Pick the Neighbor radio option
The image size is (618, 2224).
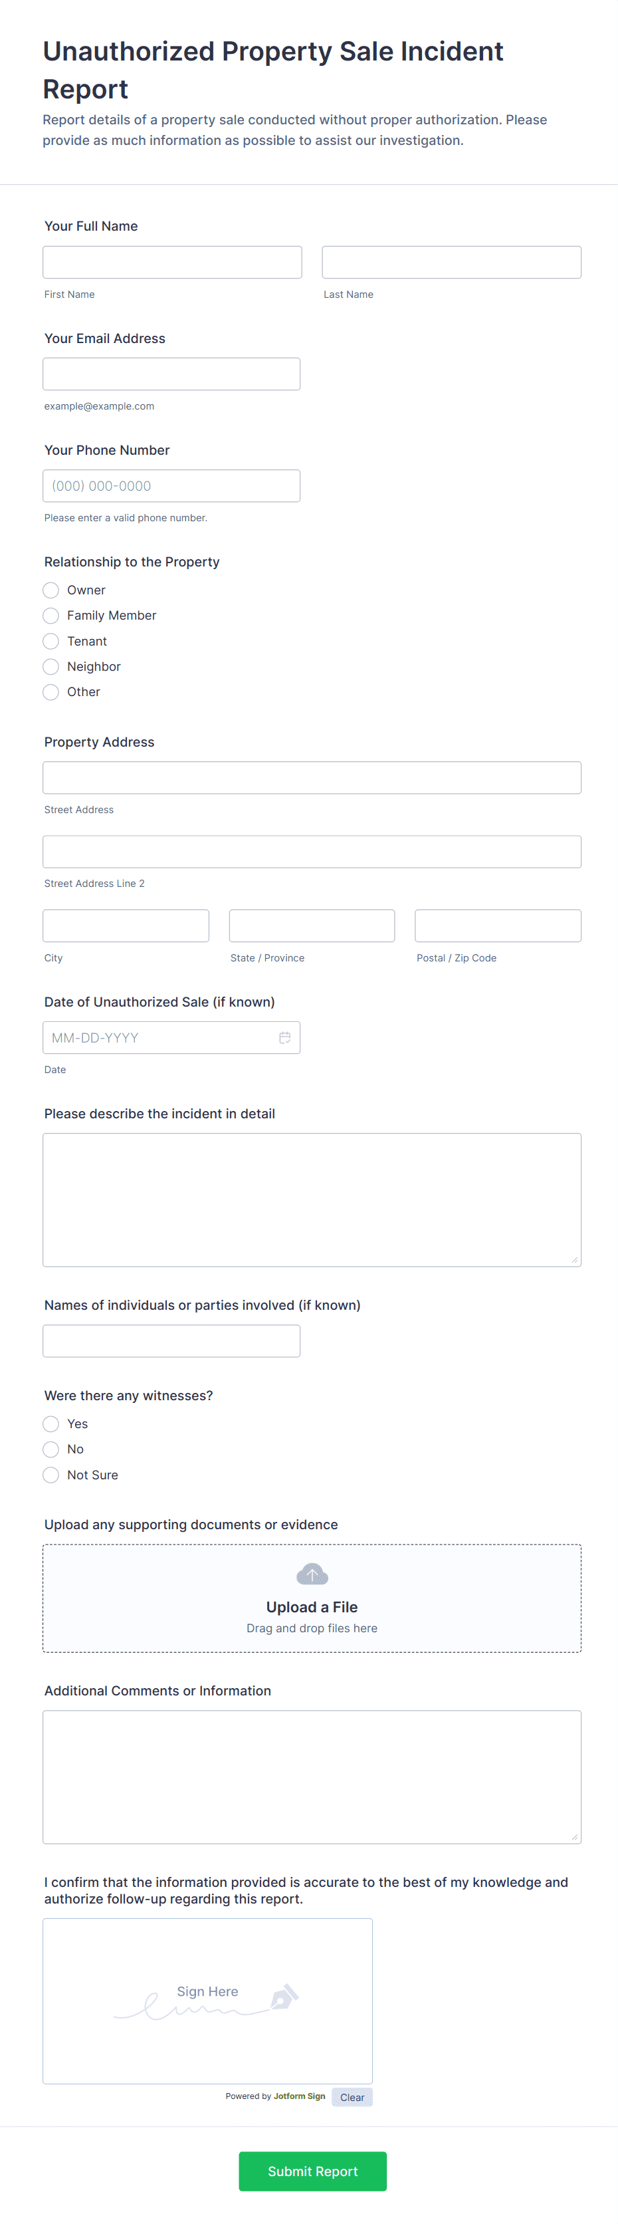coord(51,666)
